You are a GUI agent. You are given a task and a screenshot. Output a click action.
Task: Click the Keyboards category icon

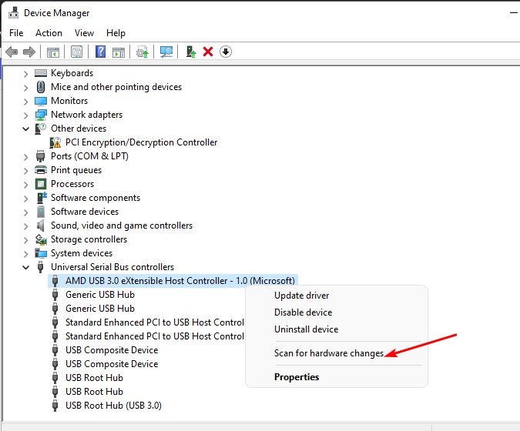pos(41,73)
